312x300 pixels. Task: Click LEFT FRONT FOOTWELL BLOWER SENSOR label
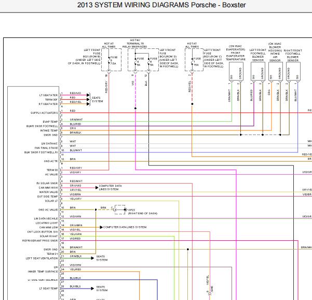click(258, 55)
